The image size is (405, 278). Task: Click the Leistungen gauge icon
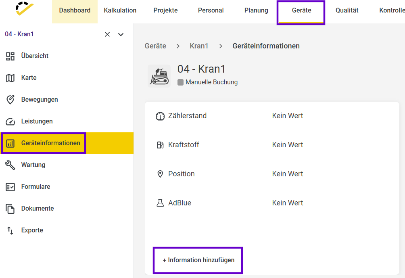click(x=10, y=121)
